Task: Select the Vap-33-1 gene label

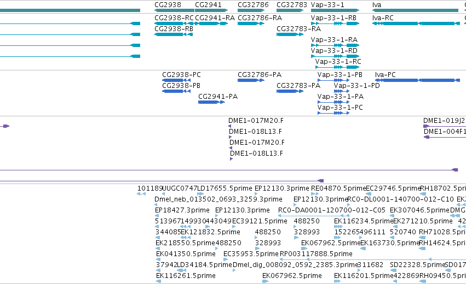Action: pyautogui.click(x=327, y=5)
